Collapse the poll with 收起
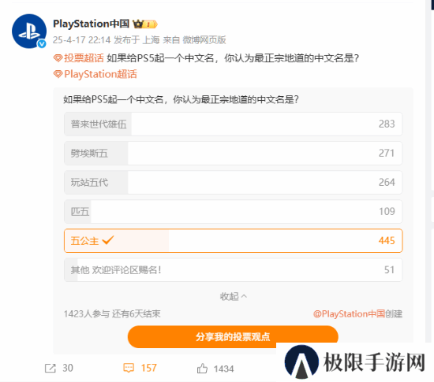Image resolution: width=434 pixels, height=382 pixels. pos(233,296)
